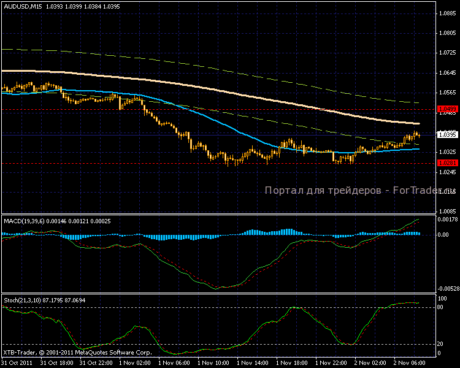Click the Stochastic 20 level label
Image resolution: width=460 pixels, height=368 pixels.
click(440, 343)
